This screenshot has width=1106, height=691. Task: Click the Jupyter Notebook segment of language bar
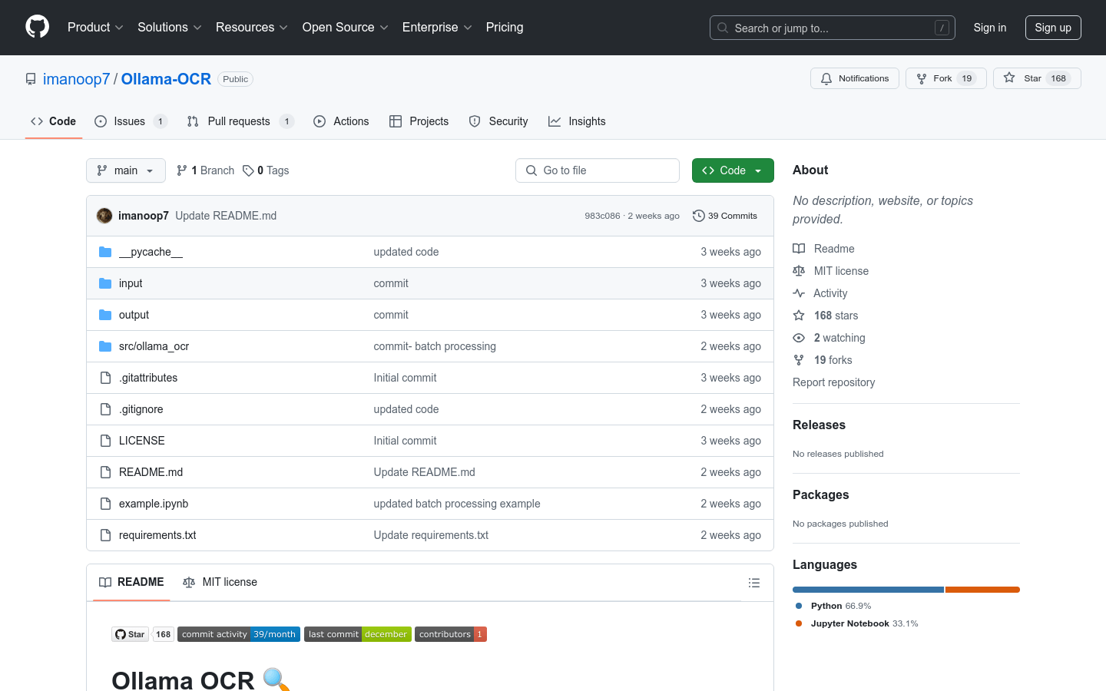tap(982, 590)
